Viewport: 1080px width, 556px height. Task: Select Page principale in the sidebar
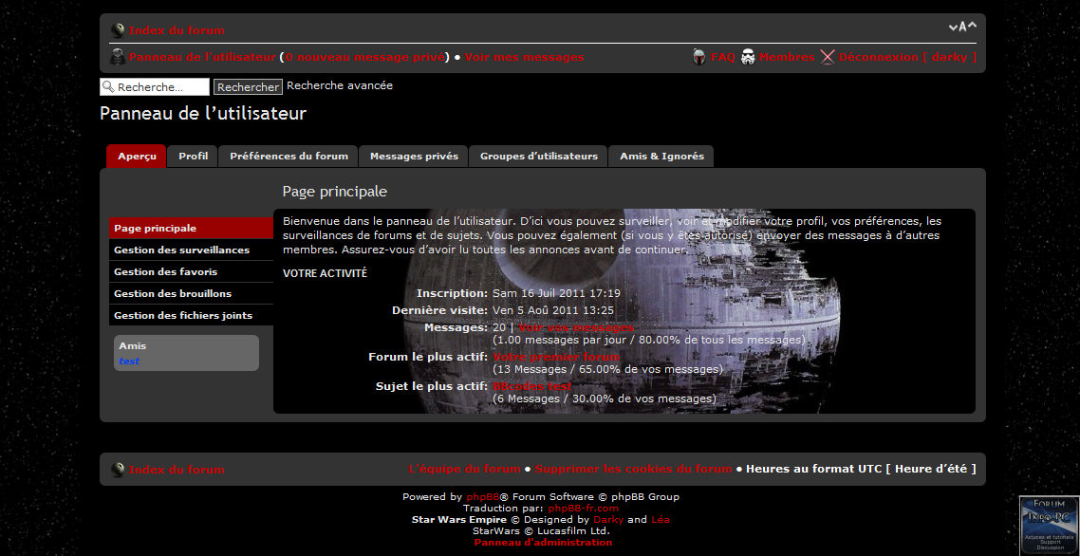coord(191,228)
